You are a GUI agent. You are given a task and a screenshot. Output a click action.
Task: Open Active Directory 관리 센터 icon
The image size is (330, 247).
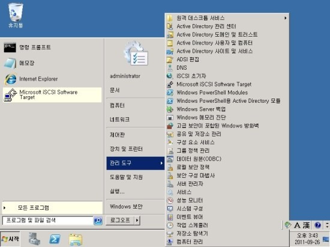pyautogui.click(x=170, y=26)
